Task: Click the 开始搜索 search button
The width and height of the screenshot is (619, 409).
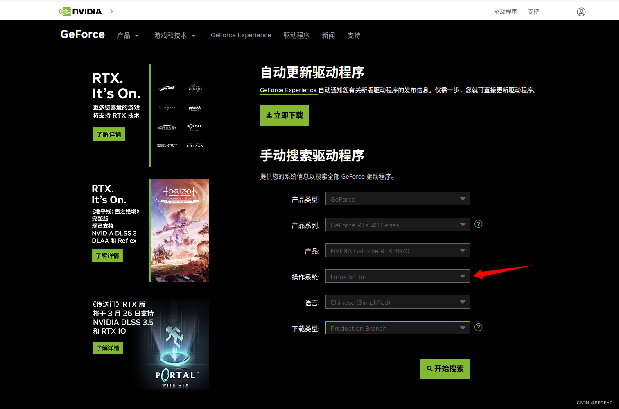Action: click(445, 369)
